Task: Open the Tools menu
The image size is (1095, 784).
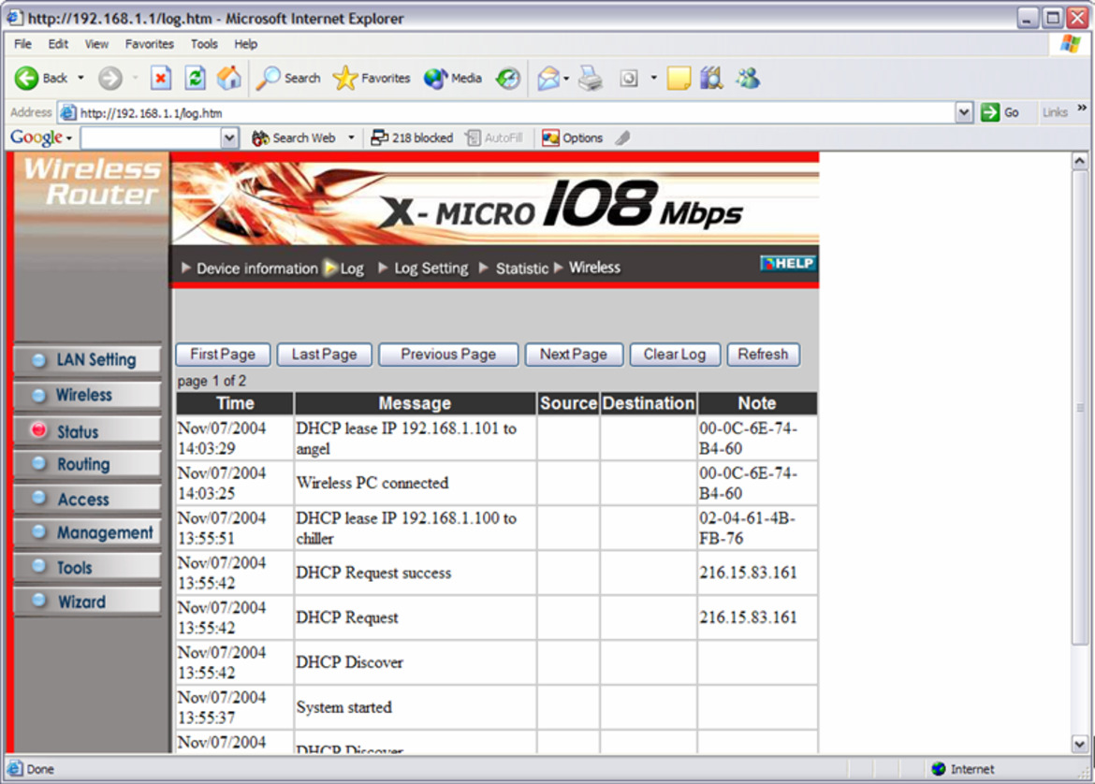Action: click(x=204, y=44)
